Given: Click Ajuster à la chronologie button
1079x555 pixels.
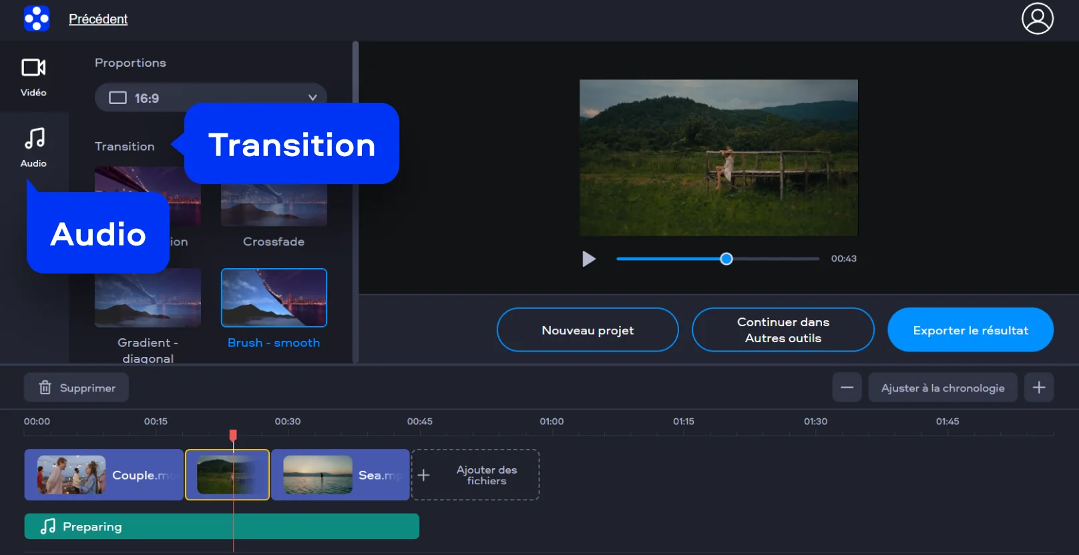Looking at the screenshot, I should 942,388.
